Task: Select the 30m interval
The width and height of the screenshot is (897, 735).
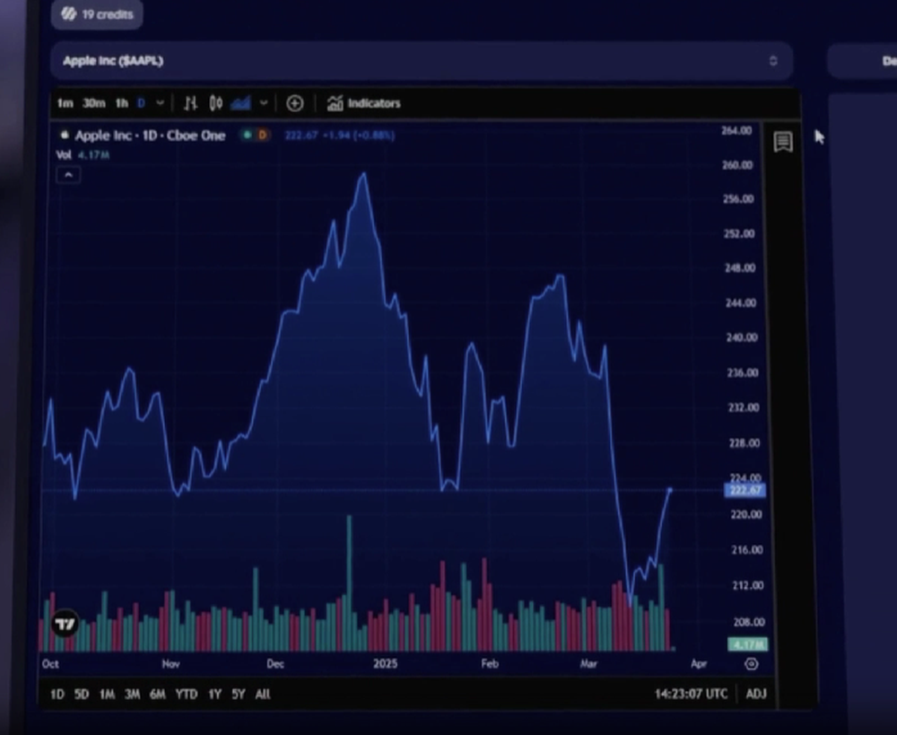Action: click(x=93, y=103)
